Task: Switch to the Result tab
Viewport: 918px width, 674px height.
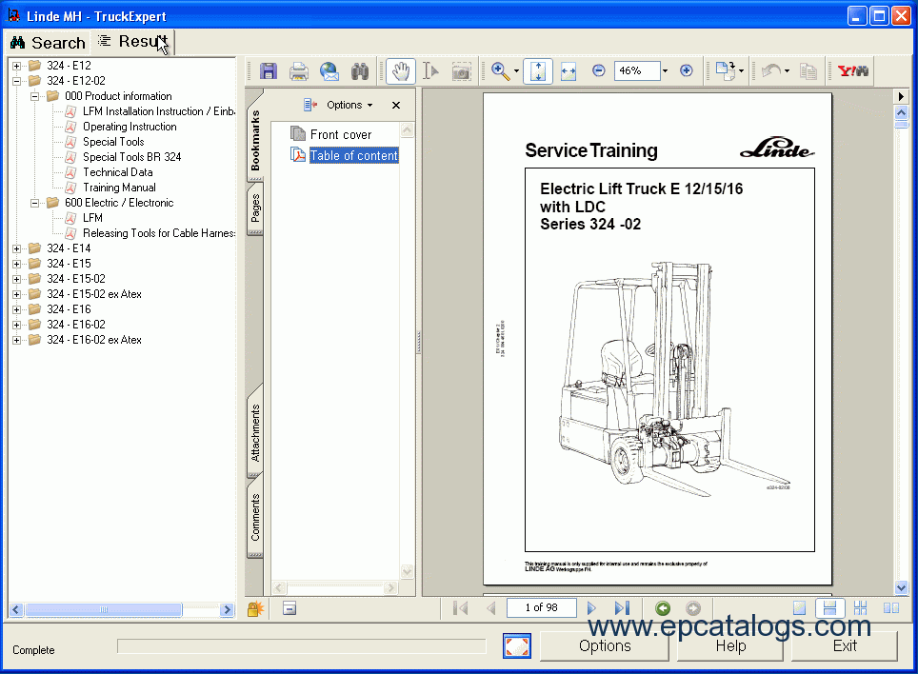Action: click(x=133, y=42)
